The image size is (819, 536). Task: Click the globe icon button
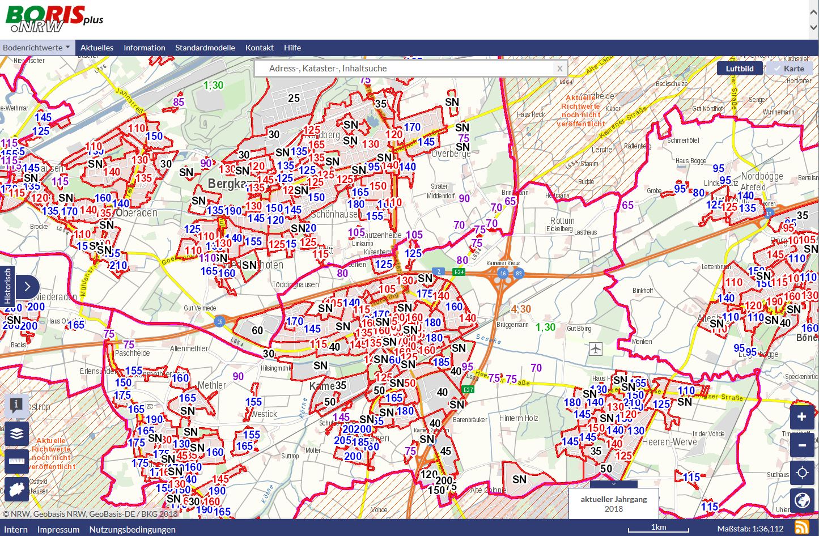pos(801,500)
